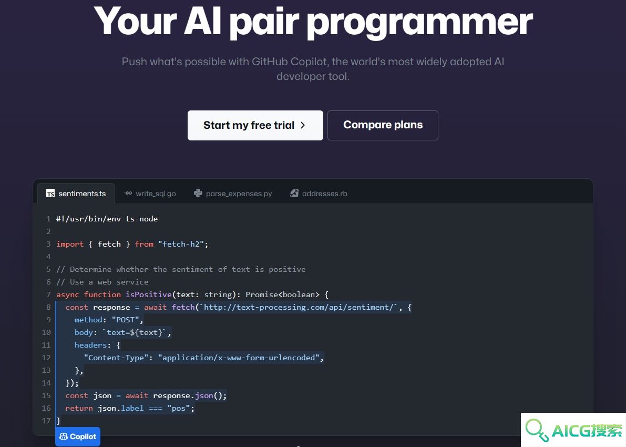Switch to write_sql.go tab
The image size is (626, 447).
tap(150, 194)
